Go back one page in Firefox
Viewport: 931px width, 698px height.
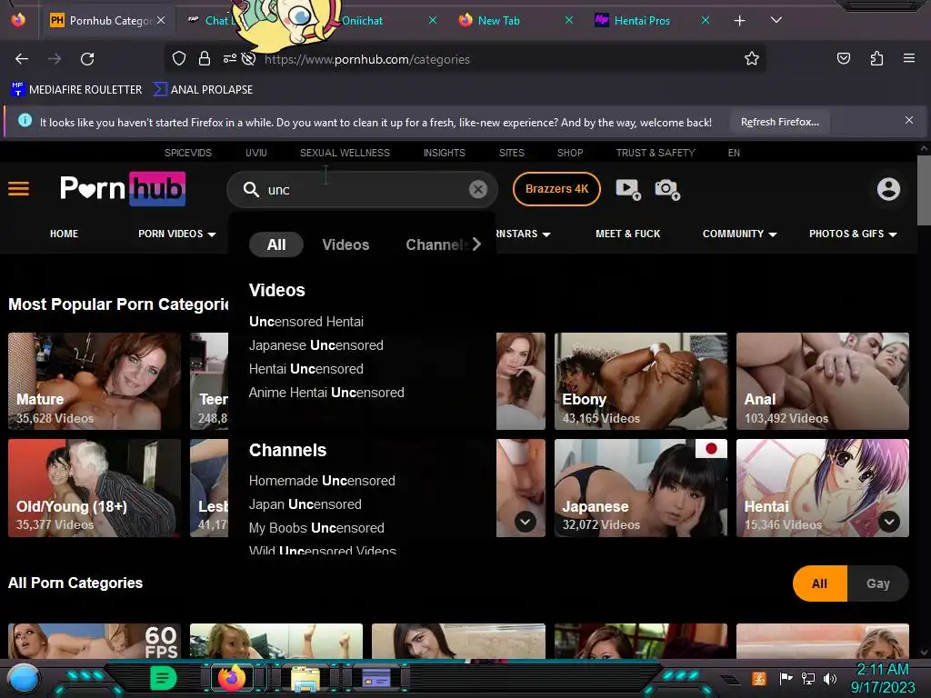point(22,59)
